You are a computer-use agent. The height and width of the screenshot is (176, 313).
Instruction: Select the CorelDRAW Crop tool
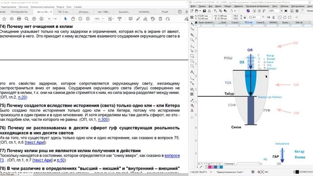click(x=192, y=35)
